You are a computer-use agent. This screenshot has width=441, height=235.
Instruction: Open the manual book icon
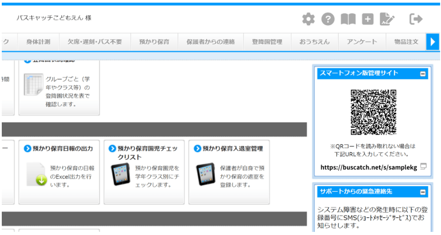348,19
